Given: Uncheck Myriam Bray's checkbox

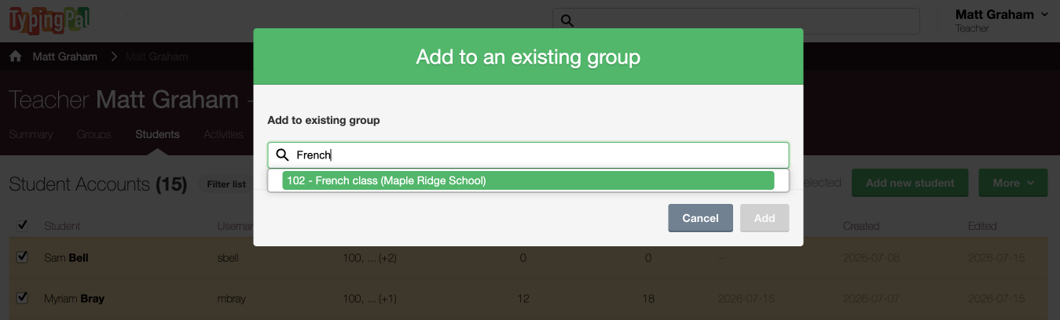Looking at the screenshot, I should [x=22, y=297].
